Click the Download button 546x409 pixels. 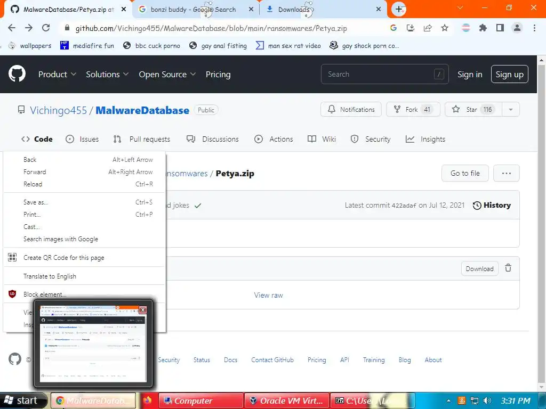click(479, 268)
